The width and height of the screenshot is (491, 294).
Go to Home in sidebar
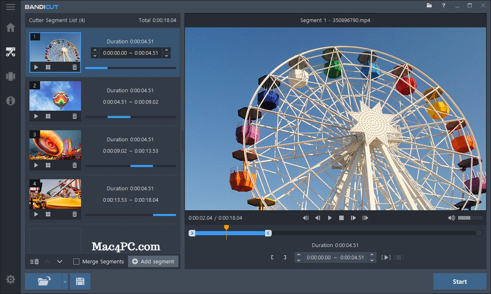click(x=11, y=28)
